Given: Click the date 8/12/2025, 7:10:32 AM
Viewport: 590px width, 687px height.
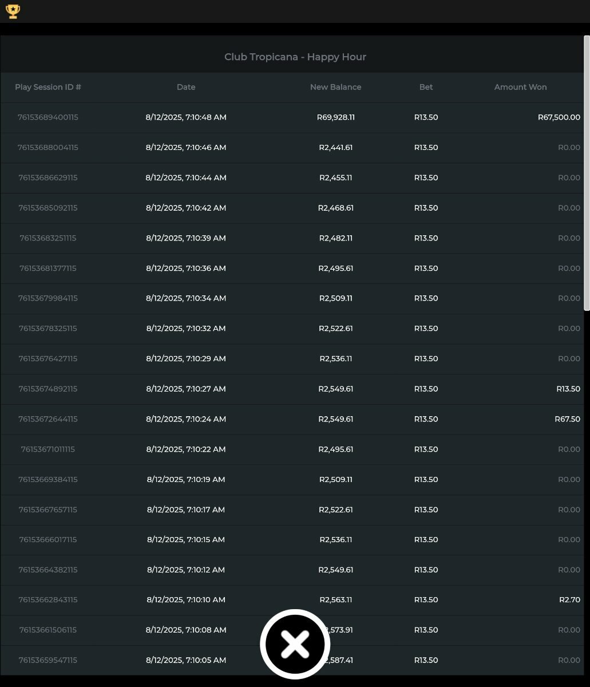Looking at the screenshot, I should 186,329.
